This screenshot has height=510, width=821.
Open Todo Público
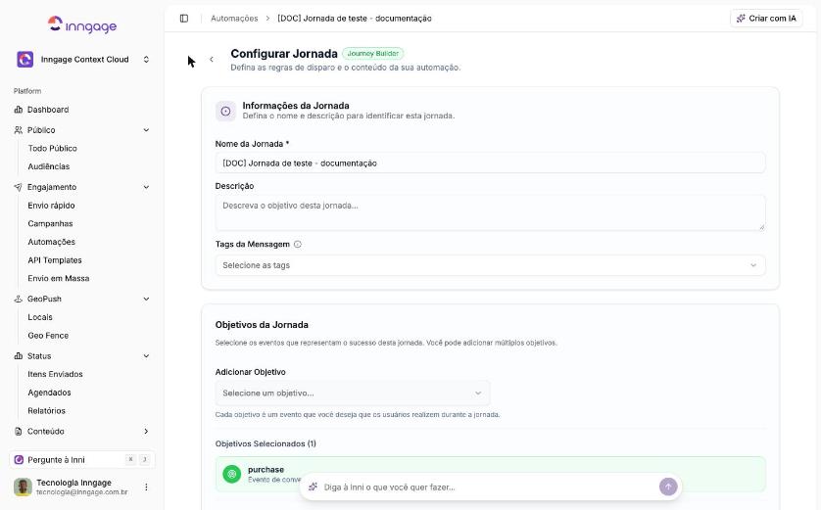point(52,148)
